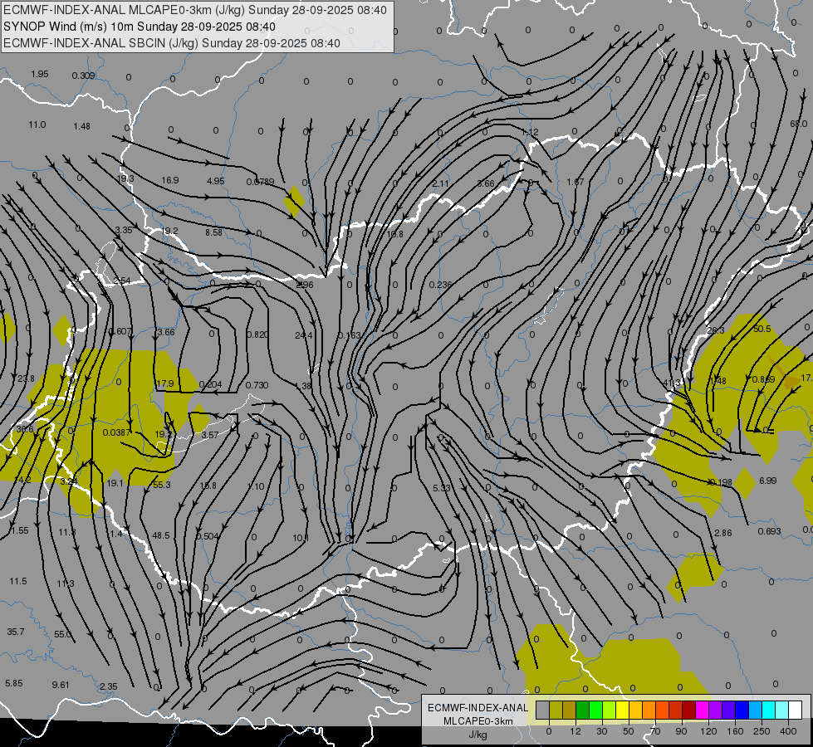Select the olive legend swatch right of the 0 tick
This screenshot has height=747, width=813.
tap(556, 710)
